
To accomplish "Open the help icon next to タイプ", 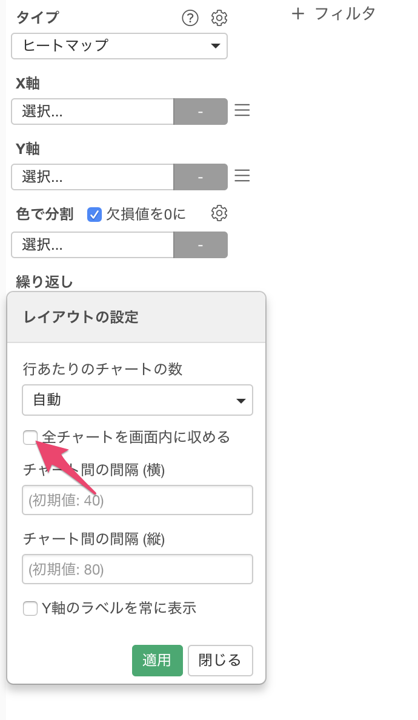I will [x=190, y=18].
